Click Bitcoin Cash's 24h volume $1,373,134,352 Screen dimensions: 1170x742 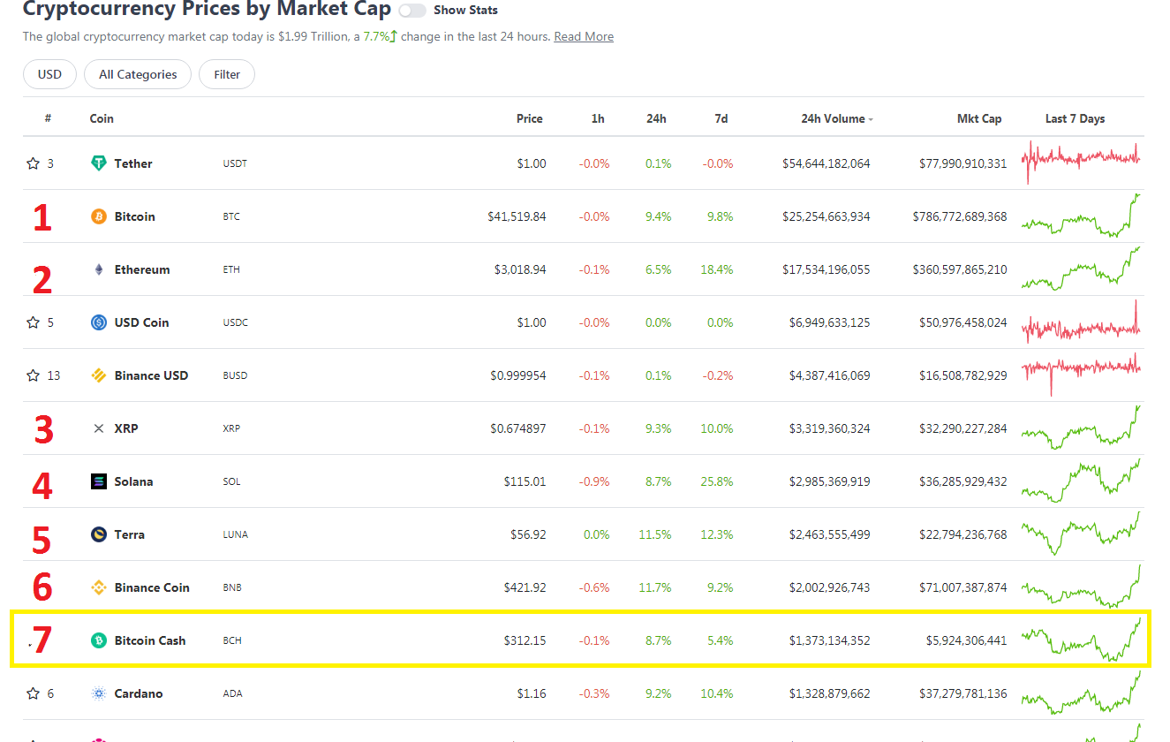(x=830, y=640)
